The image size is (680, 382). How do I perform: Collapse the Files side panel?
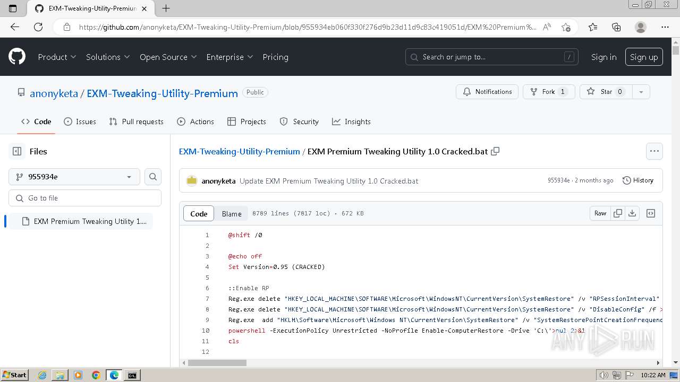pos(17,151)
